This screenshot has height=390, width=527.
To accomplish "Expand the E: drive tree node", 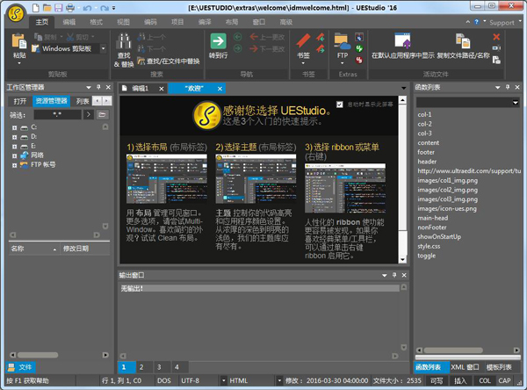I will [x=14, y=147].
